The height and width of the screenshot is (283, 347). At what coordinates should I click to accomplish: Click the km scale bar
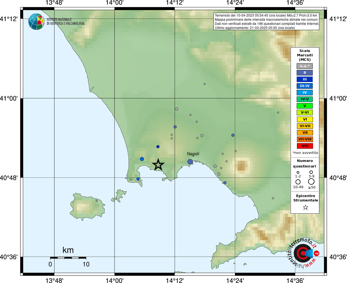pos(68,258)
